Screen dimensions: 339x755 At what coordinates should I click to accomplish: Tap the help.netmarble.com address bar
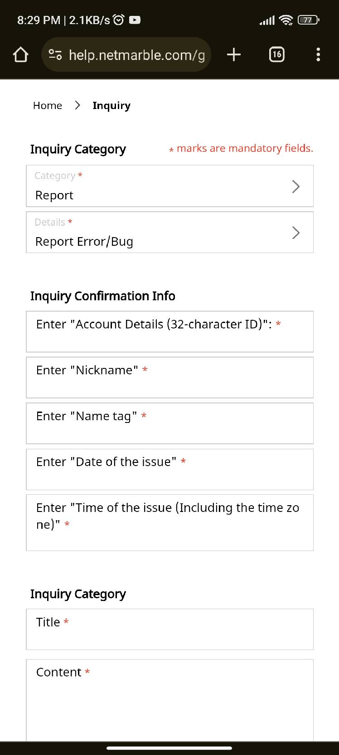click(x=136, y=55)
